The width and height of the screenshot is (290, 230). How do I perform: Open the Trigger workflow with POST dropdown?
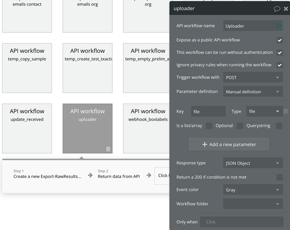[x=253, y=77]
